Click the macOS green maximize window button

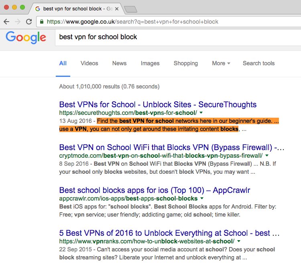coord(22,7)
